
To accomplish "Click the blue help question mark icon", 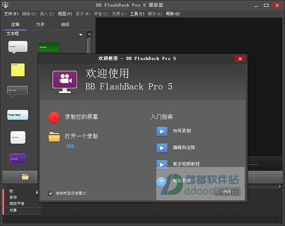I will [x=161, y=182].
